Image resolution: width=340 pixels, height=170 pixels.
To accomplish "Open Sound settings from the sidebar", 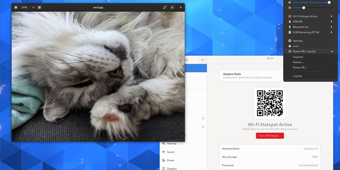I will pos(170,152).
